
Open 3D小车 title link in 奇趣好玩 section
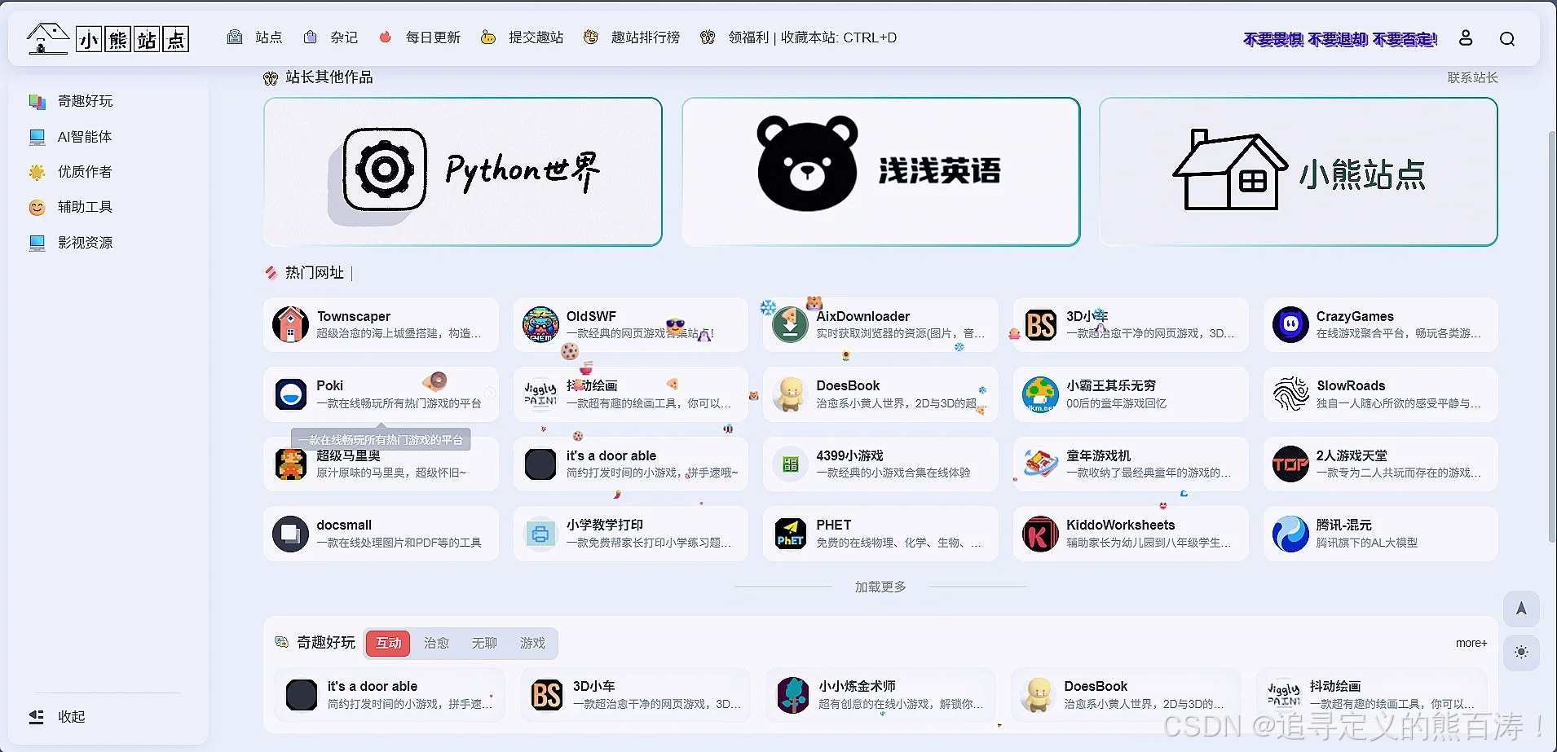[593, 686]
